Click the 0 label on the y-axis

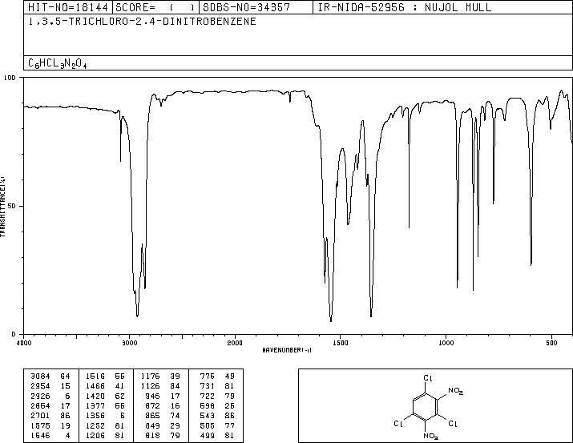pyautogui.click(x=14, y=334)
